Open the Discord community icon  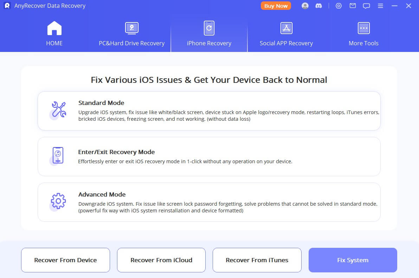pos(319,6)
